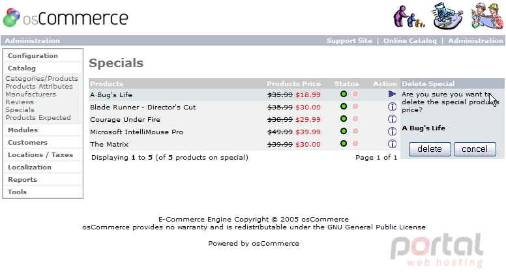This screenshot has width=506, height=275.
Task: Open Administration link at top right
Action: (475, 40)
